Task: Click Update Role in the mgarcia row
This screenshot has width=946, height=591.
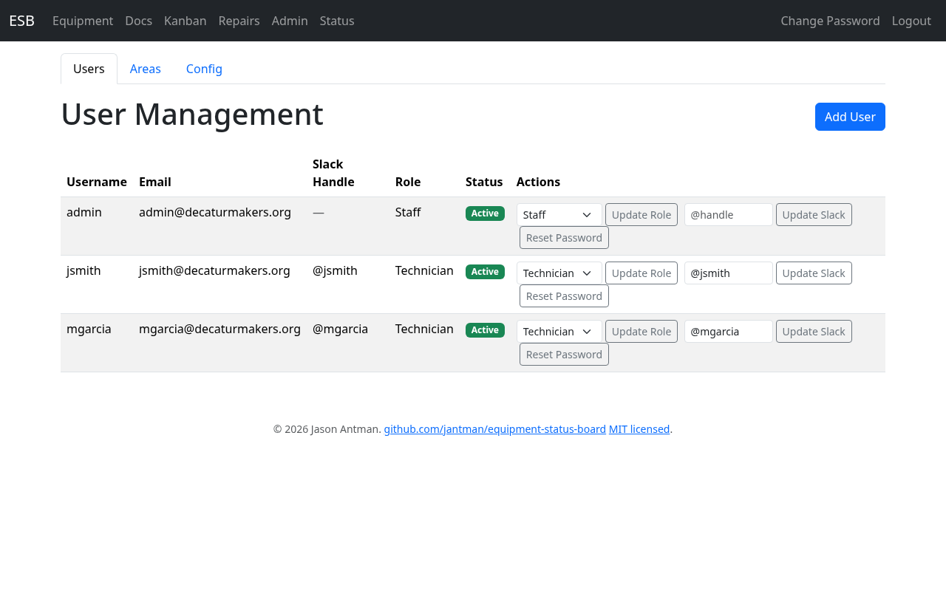Action: coord(642,332)
